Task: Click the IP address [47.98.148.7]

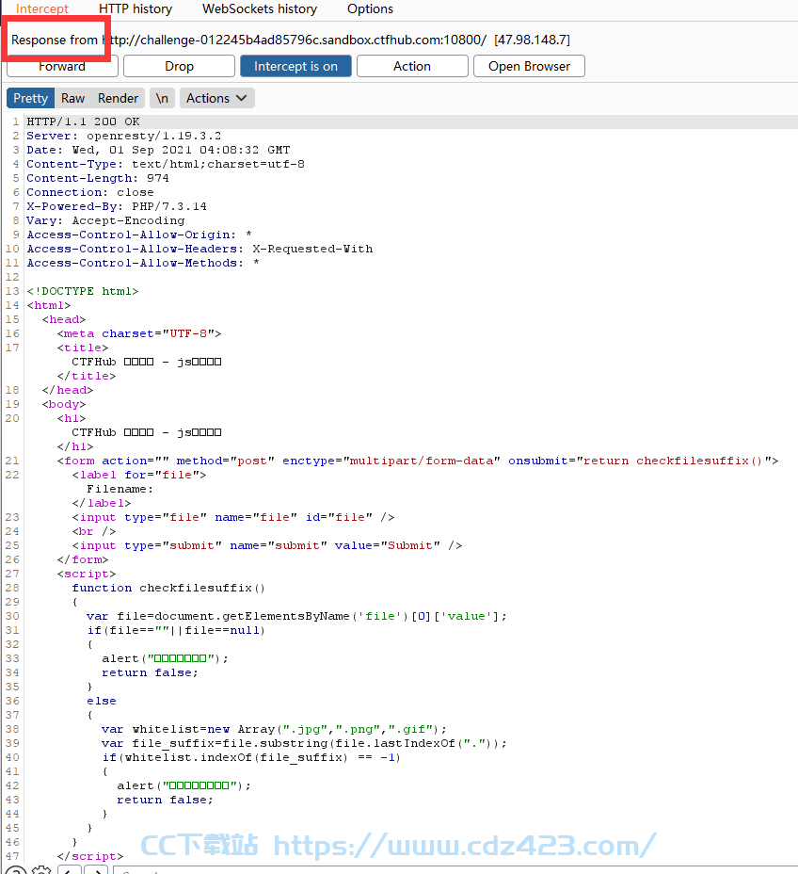Action: pyautogui.click(x=533, y=40)
